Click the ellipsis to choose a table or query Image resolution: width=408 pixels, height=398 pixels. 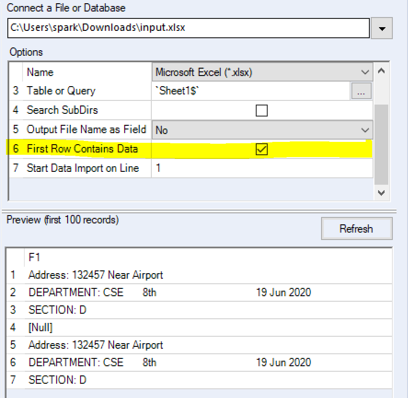[362, 91]
